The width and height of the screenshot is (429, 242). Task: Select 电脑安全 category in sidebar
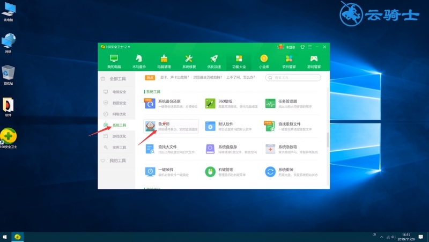[x=116, y=92]
